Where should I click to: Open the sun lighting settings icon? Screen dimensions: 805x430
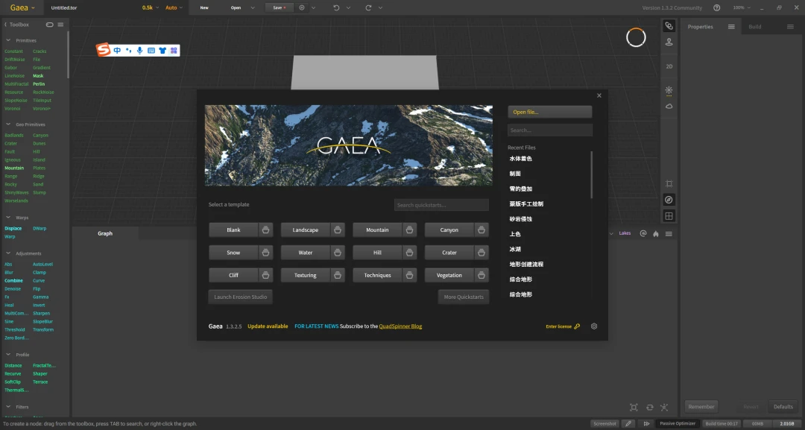pyautogui.click(x=669, y=90)
